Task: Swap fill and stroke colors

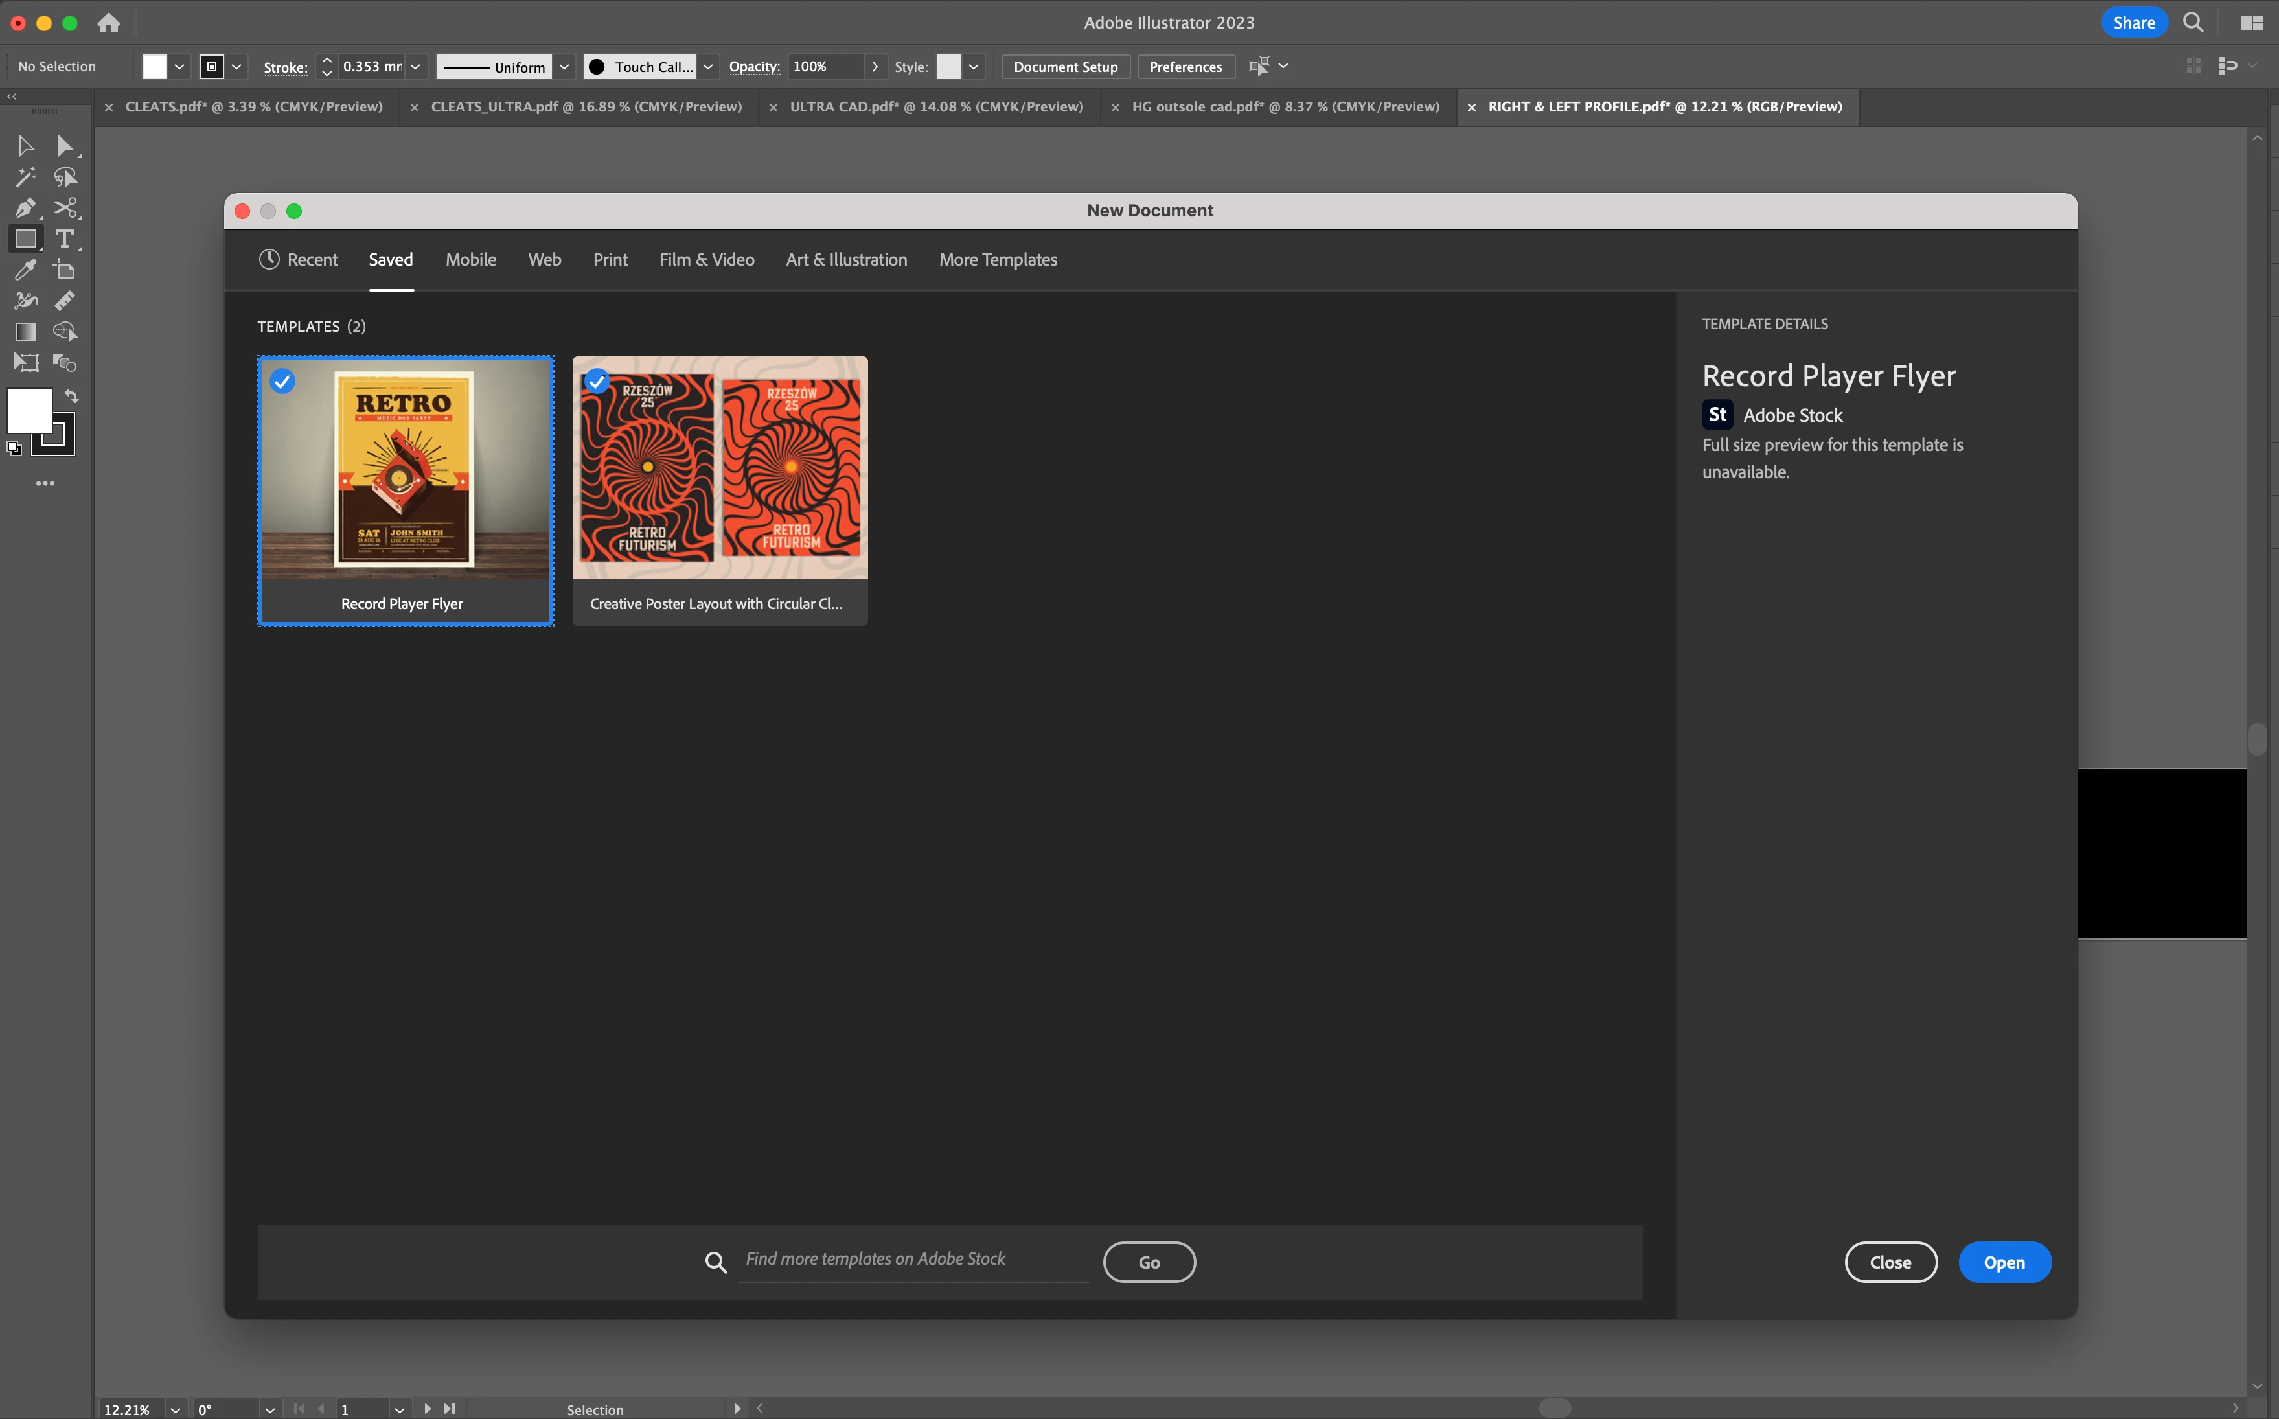Action: click(x=73, y=396)
